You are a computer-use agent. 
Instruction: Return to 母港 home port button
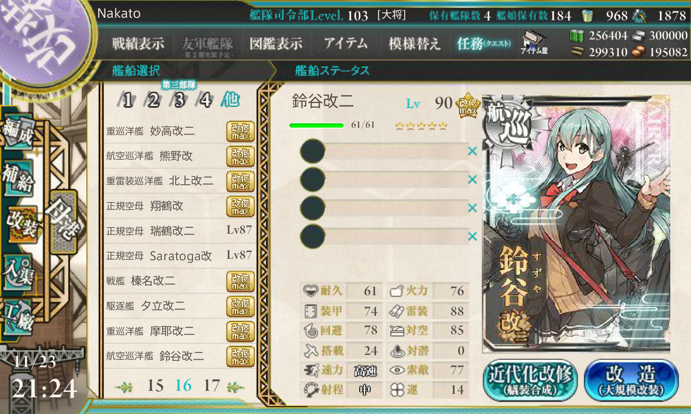tap(63, 222)
